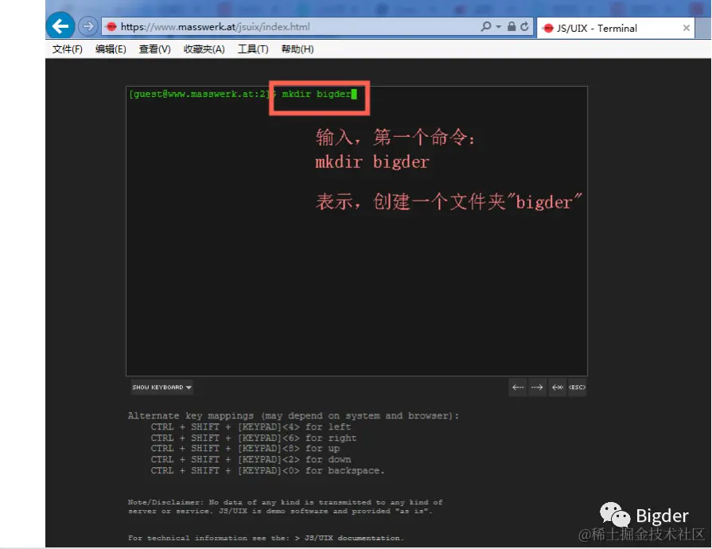This screenshot has width=712, height=549.
Task: Open the 收藏夹(A) menu
Action: 204,49
